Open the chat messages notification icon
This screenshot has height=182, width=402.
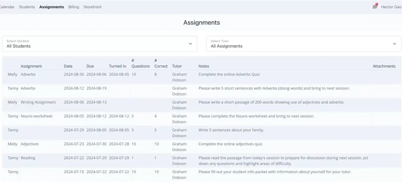(x=375, y=7)
